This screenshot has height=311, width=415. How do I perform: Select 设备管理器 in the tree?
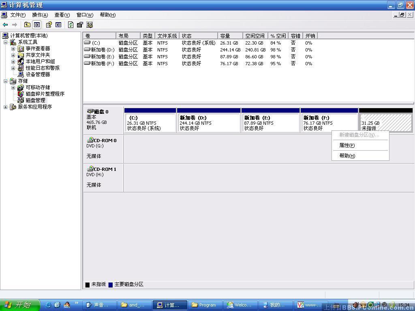(x=38, y=75)
